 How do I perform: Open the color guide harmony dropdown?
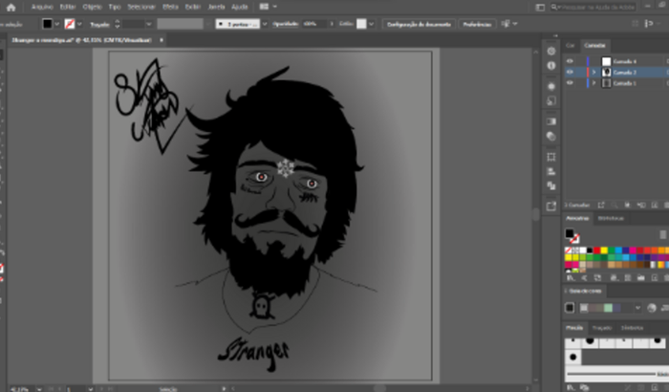pos(637,308)
